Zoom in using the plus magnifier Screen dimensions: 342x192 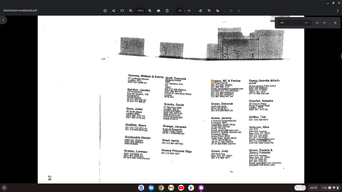150,10
